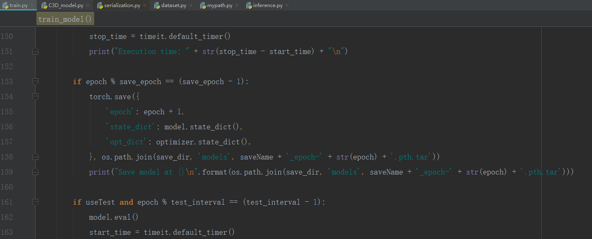Close the serialization.py tab
The width and height of the screenshot is (592, 239).
coord(145,6)
